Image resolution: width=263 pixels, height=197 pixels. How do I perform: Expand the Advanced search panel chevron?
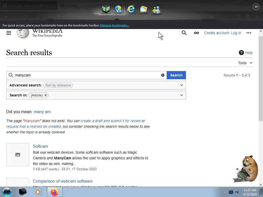182,85
